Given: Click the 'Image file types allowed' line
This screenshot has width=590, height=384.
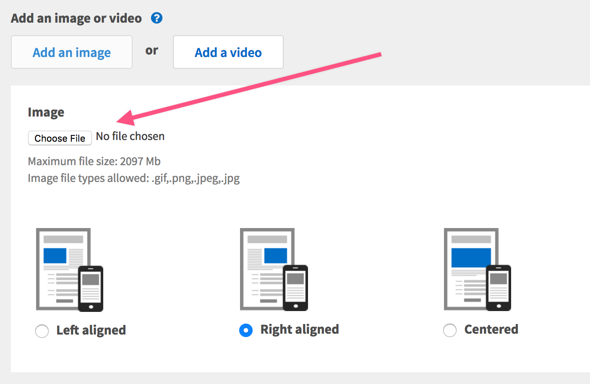Looking at the screenshot, I should [133, 178].
